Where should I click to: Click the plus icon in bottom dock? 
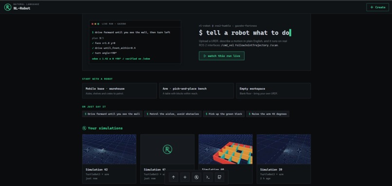tap(185, 177)
